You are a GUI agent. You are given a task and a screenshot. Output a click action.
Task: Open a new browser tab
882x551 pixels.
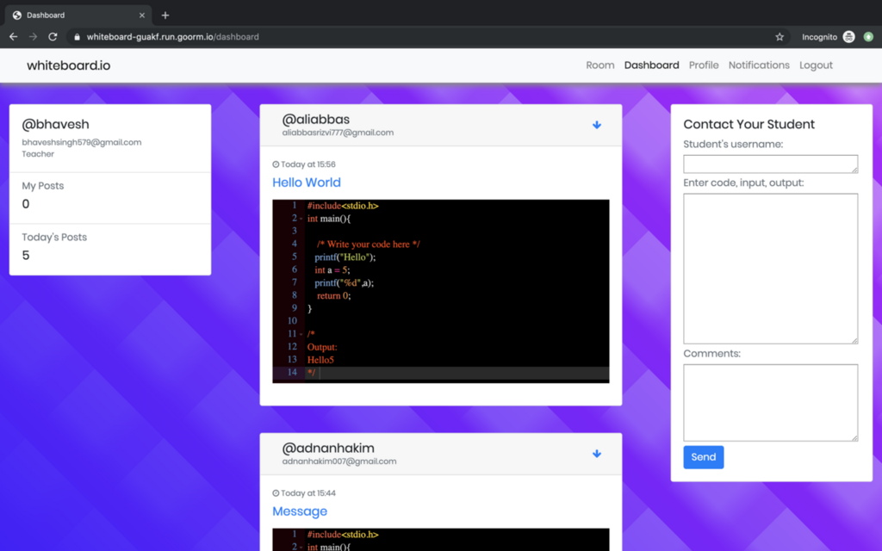click(x=165, y=15)
